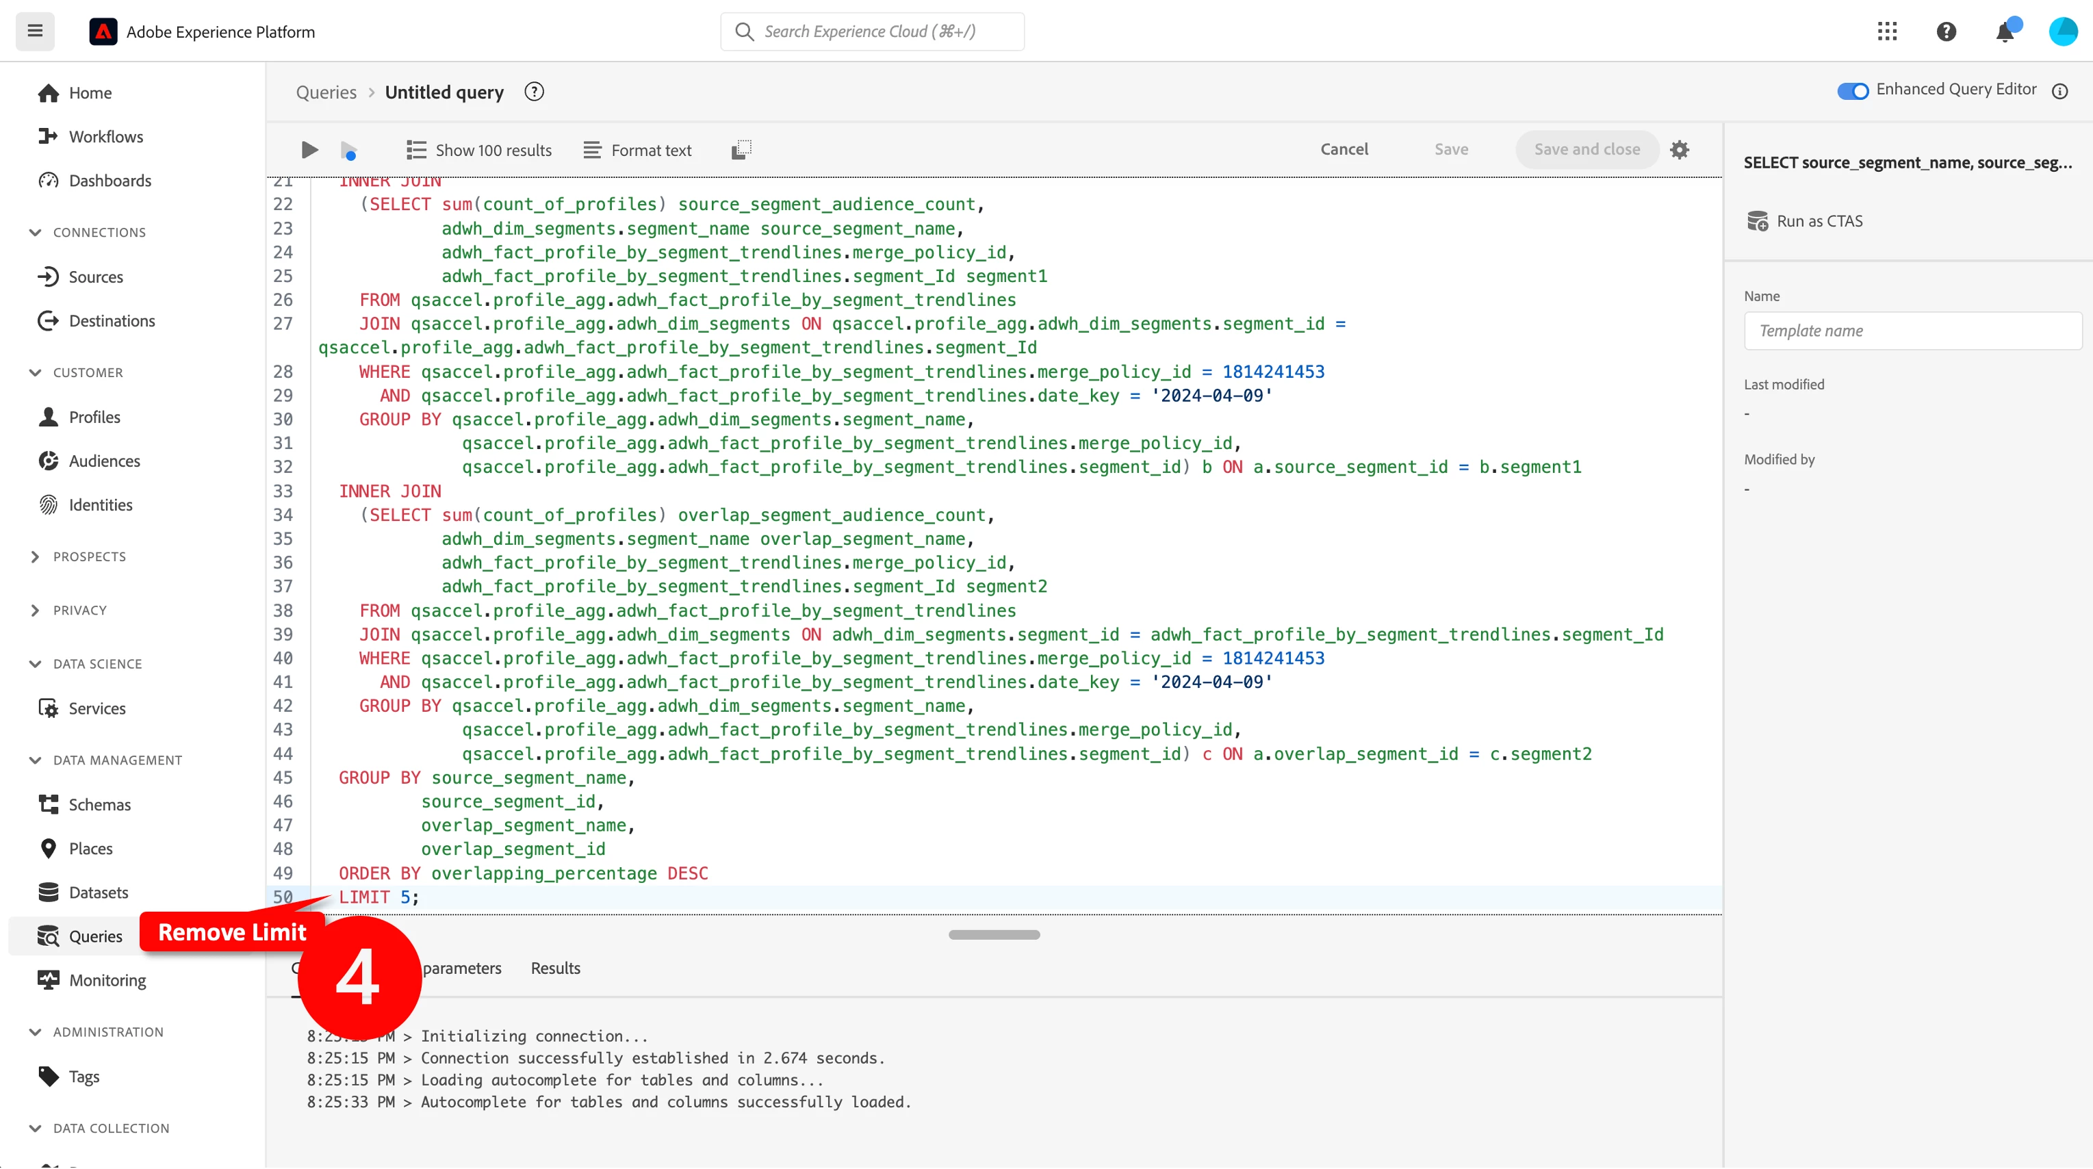Viewport: 2093px width, 1169px height.
Task: Run the query with the play icon
Action: [x=309, y=149]
